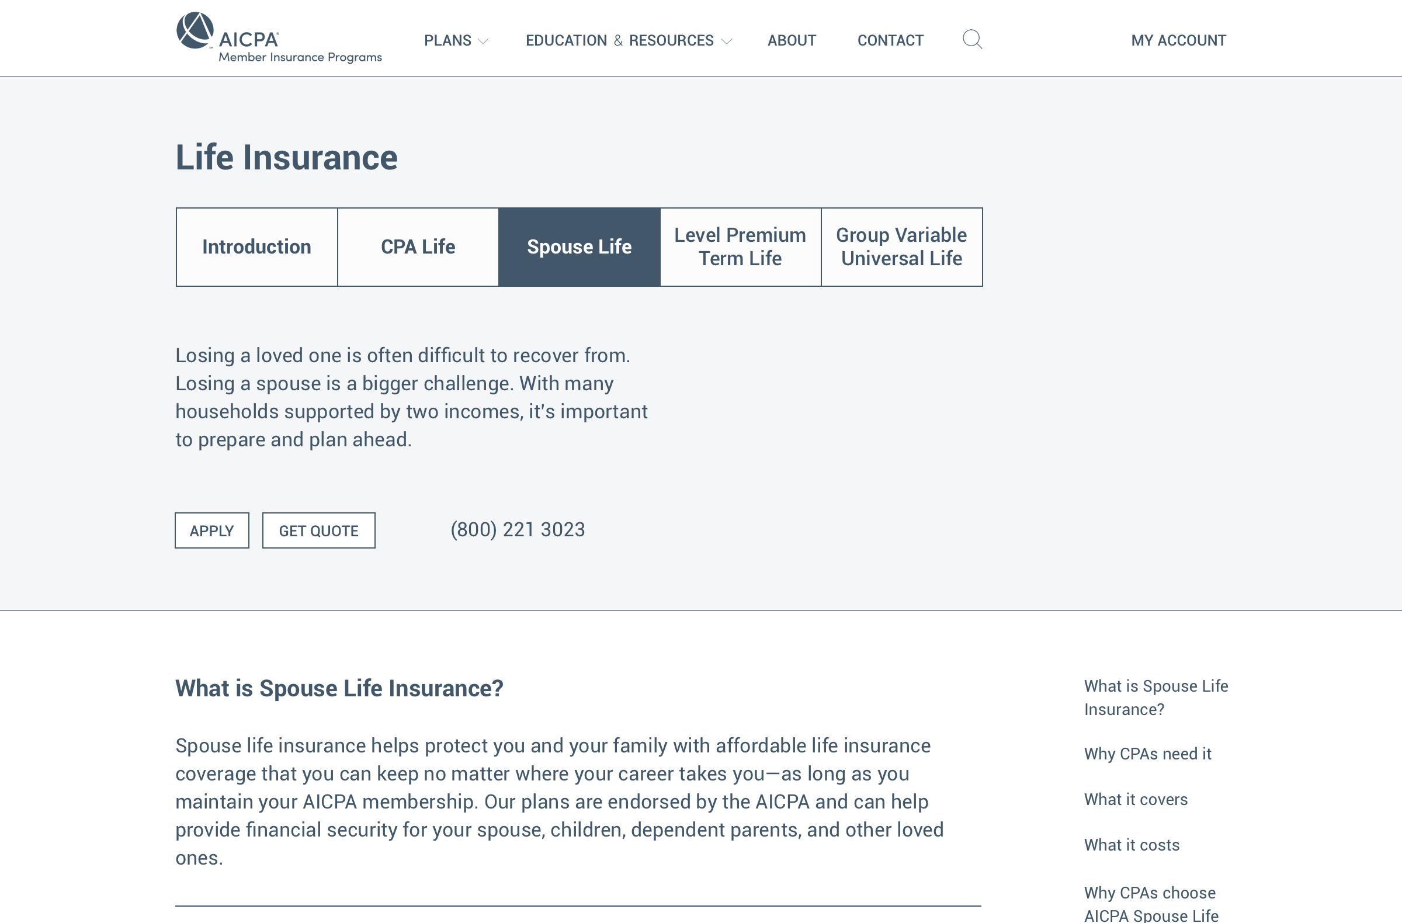This screenshot has width=1402, height=923.
Task: Select the Spouse Life tab
Action: [x=579, y=247]
